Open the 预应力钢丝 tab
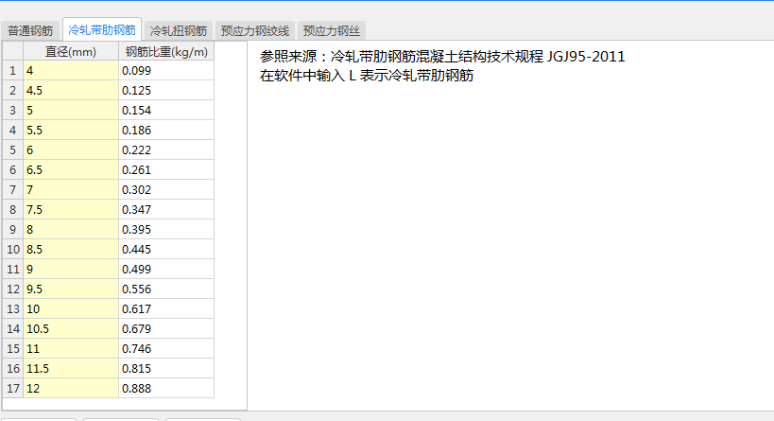This screenshot has height=421, width=774. pos(331,30)
